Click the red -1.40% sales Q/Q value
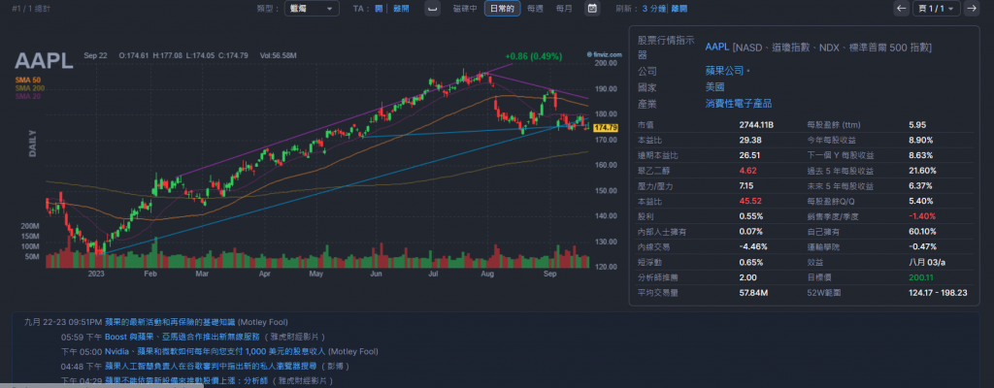This screenshot has width=994, height=388. 922,216
